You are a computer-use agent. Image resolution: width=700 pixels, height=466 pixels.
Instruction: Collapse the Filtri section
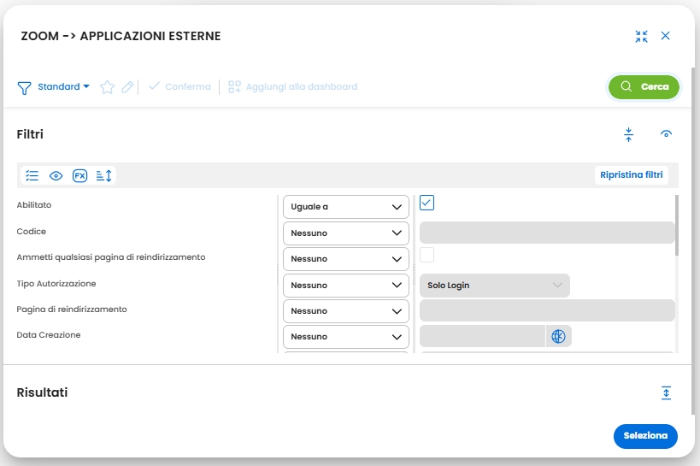[629, 134]
